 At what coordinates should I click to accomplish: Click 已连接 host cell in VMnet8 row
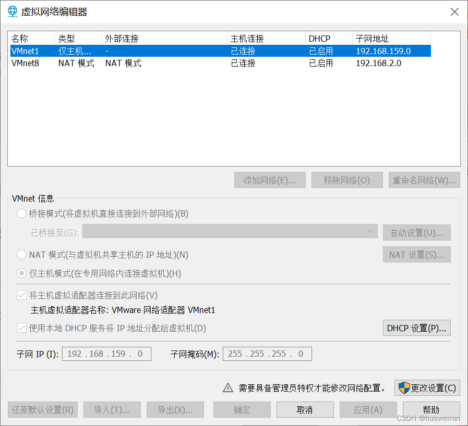[243, 63]
